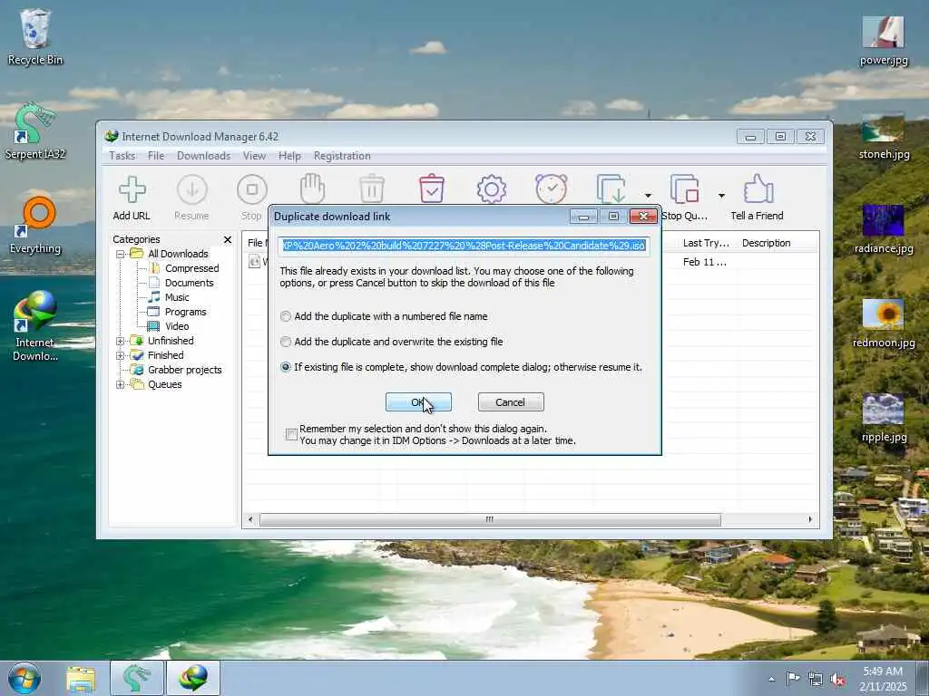This screenshot has height=696, width=929.
Task: Click the Stop All hand icon
Action: 312,188
